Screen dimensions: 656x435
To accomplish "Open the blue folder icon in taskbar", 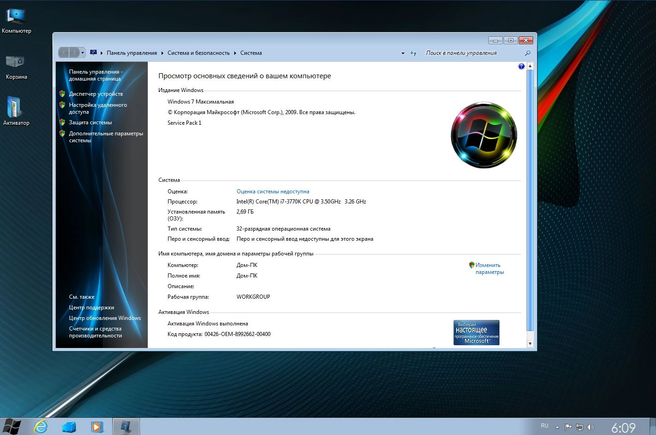I will pos(69,427).
